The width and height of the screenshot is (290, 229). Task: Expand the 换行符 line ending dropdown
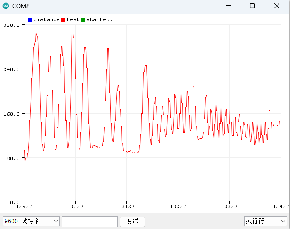pos(266,221)
